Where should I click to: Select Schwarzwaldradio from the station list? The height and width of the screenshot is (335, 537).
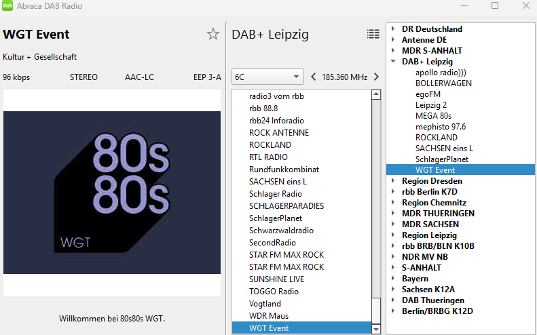tap(282, 231)
